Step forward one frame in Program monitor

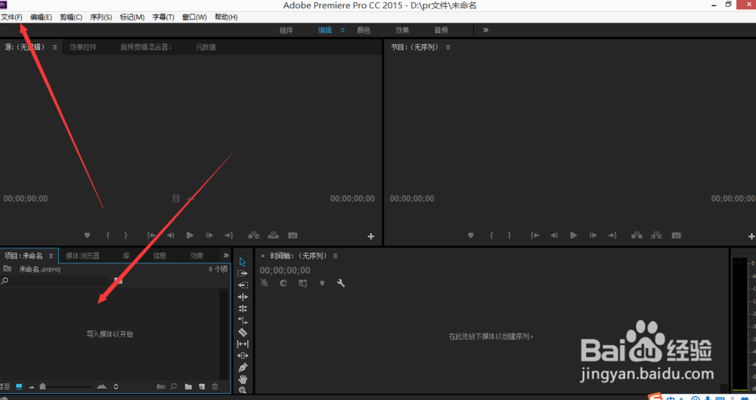[593, 235]
